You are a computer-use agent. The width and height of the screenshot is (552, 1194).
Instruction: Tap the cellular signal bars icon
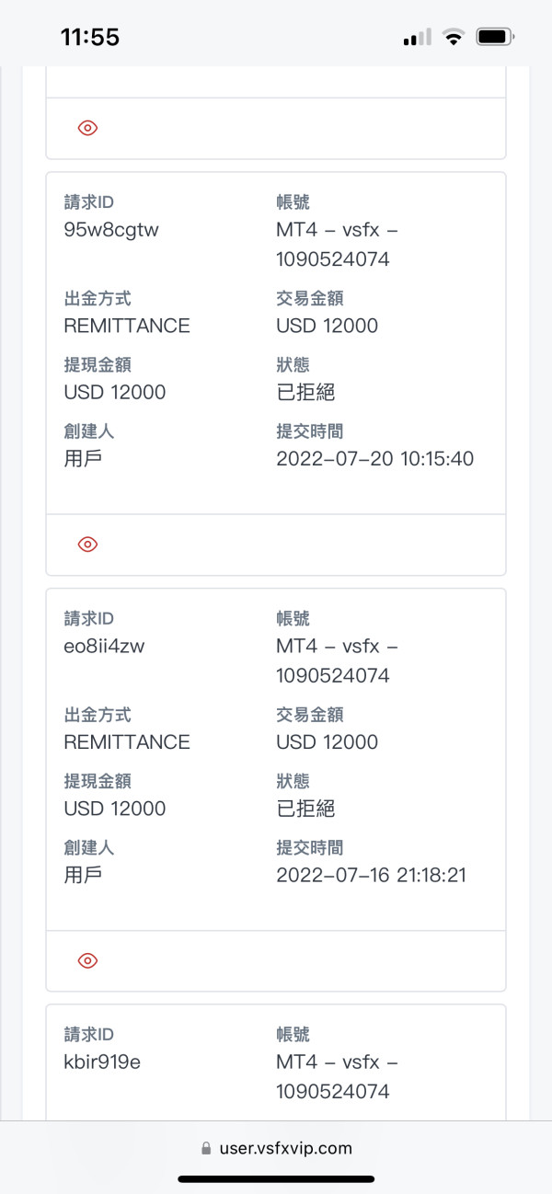417,38
